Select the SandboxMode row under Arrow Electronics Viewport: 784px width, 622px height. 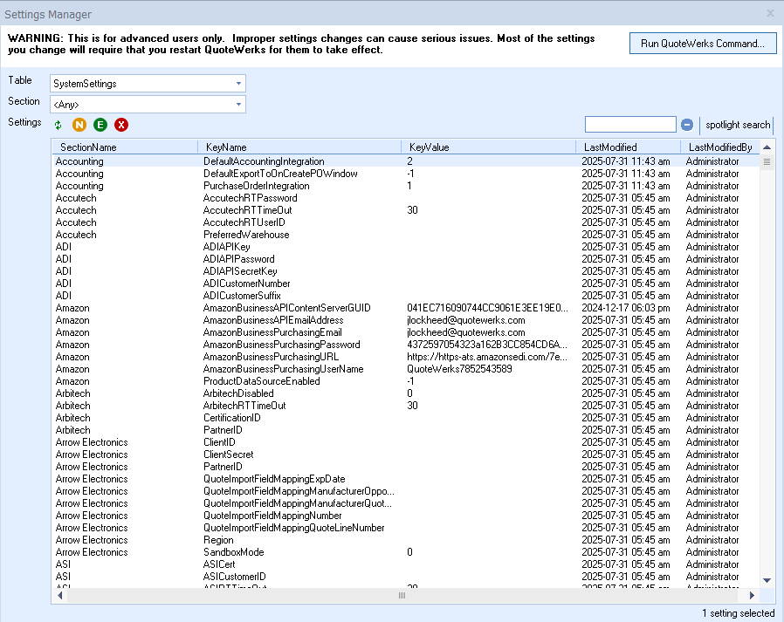[233, 552]
